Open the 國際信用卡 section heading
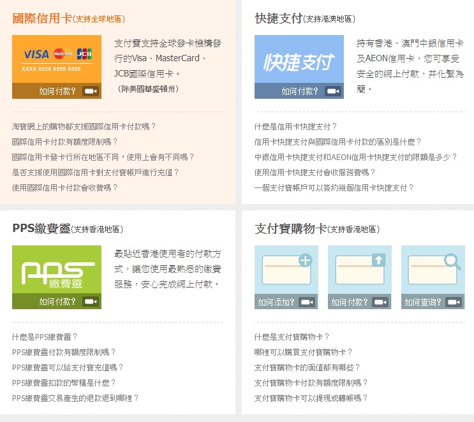 42,18
